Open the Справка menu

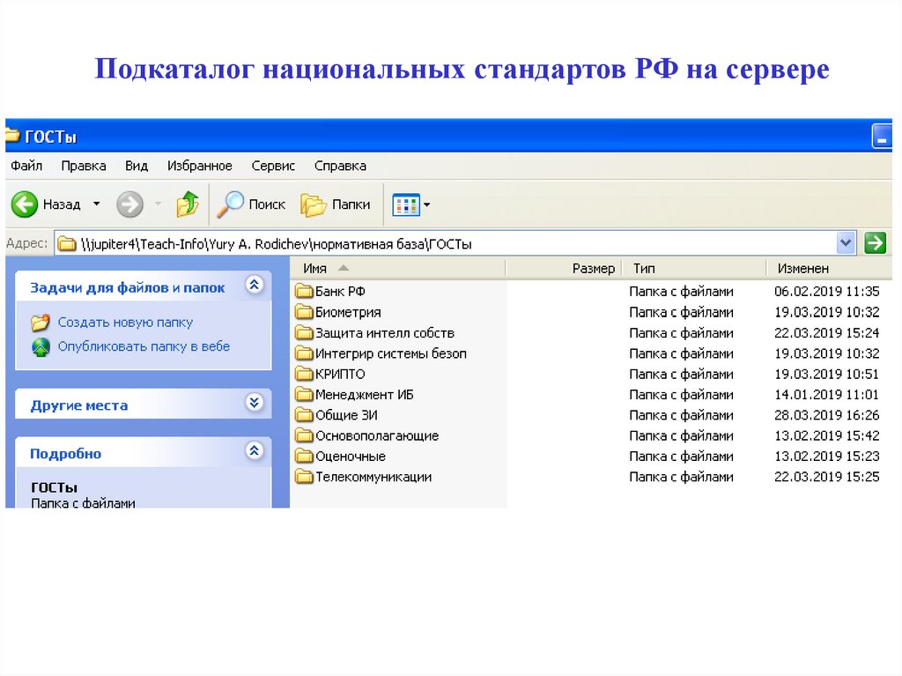[340, 166]
